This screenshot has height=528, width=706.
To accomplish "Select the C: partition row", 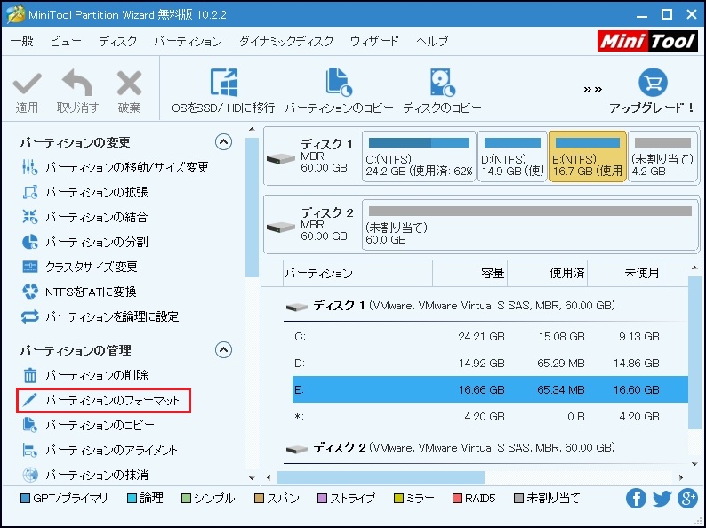I will (x=490, y=337).
